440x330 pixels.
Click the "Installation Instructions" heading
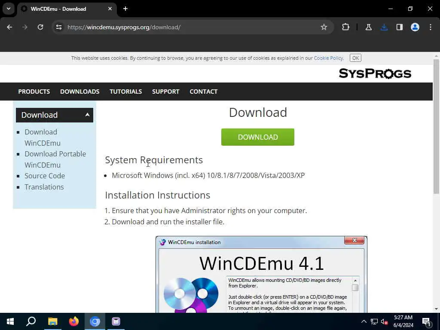157,195
